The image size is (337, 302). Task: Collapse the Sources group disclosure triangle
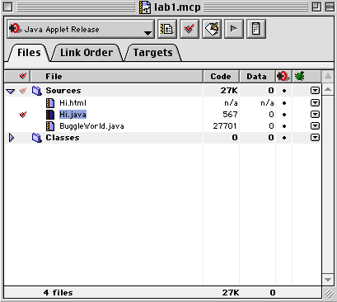pyautogui.click(x=11, y=91)
